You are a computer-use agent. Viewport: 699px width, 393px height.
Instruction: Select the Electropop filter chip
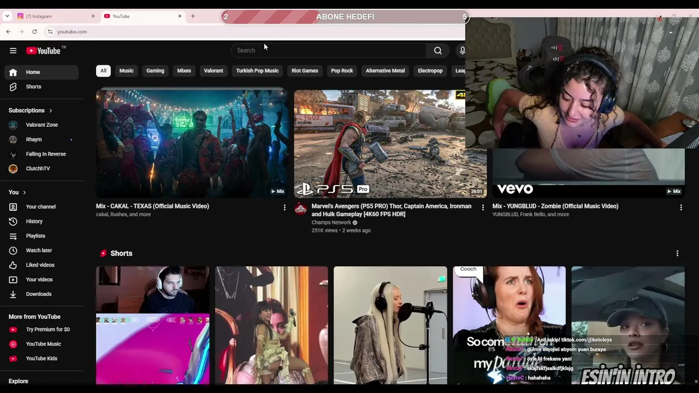[430, 71]
